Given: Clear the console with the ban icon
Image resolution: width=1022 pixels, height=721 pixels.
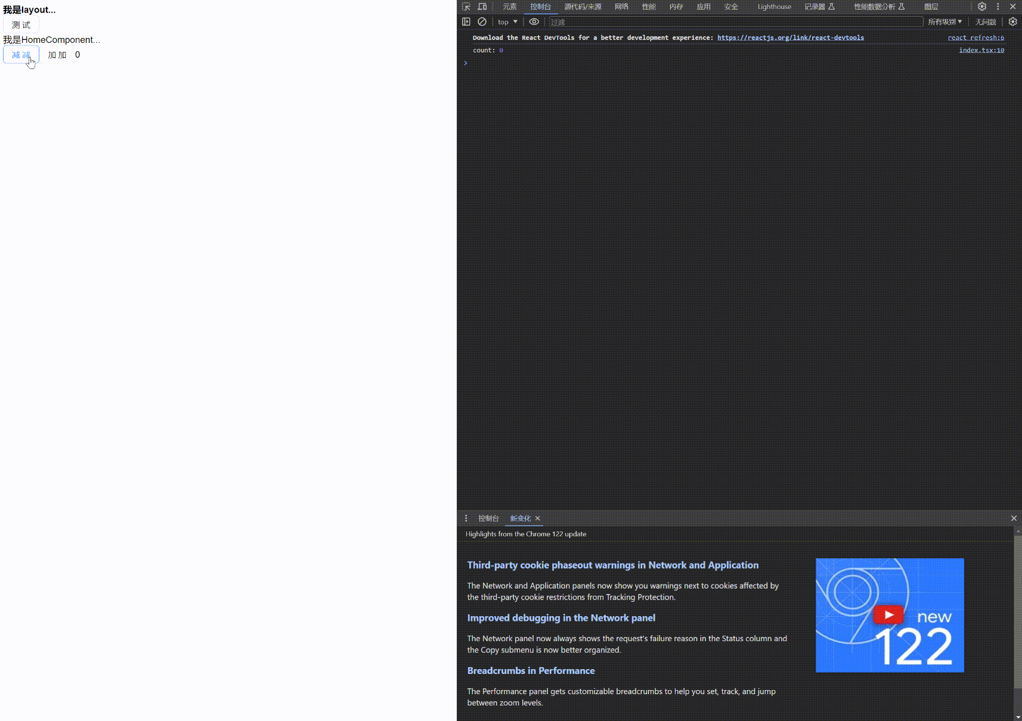Looking at the screenshot, I should 482,21.
